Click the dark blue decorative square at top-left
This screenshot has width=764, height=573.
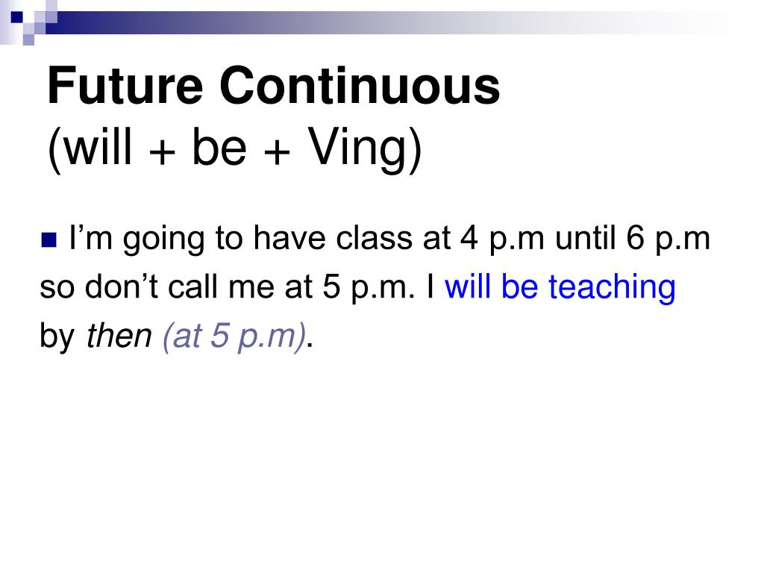coord(16,18)
